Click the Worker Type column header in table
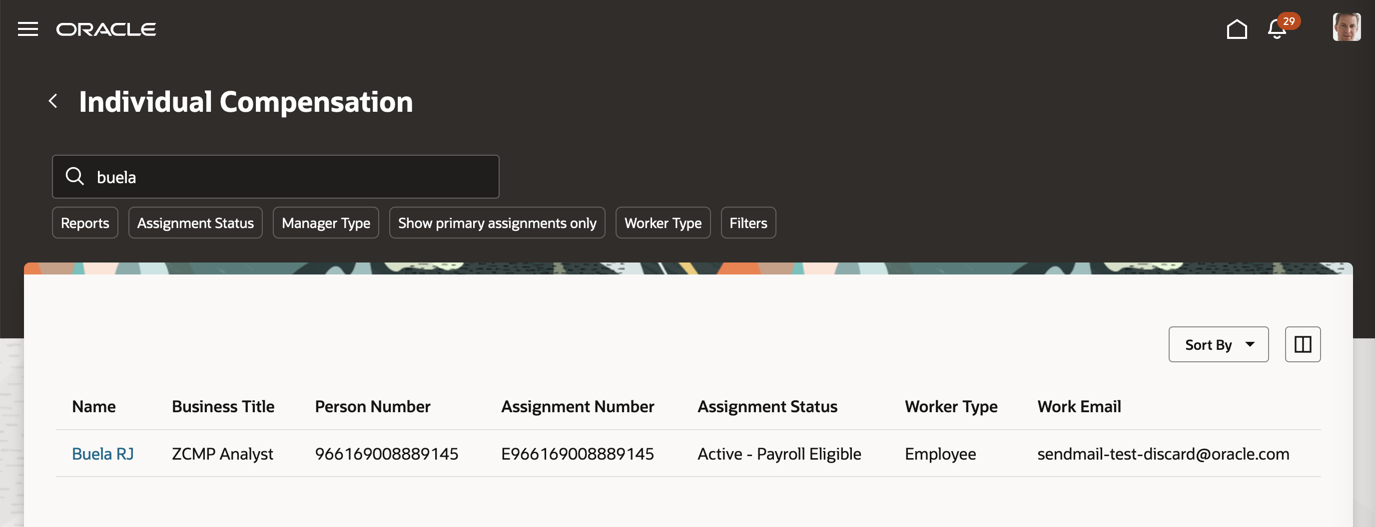This screenshot has height=527, width=1375. [951, 406]
